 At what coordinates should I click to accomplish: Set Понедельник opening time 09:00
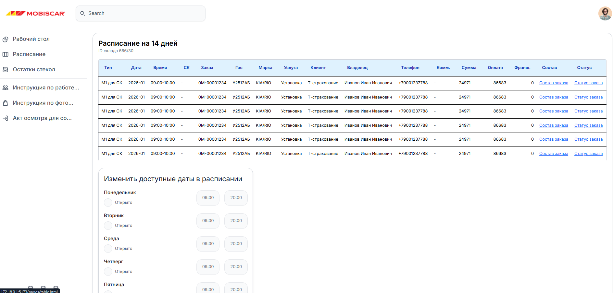(x=208, y=198)
